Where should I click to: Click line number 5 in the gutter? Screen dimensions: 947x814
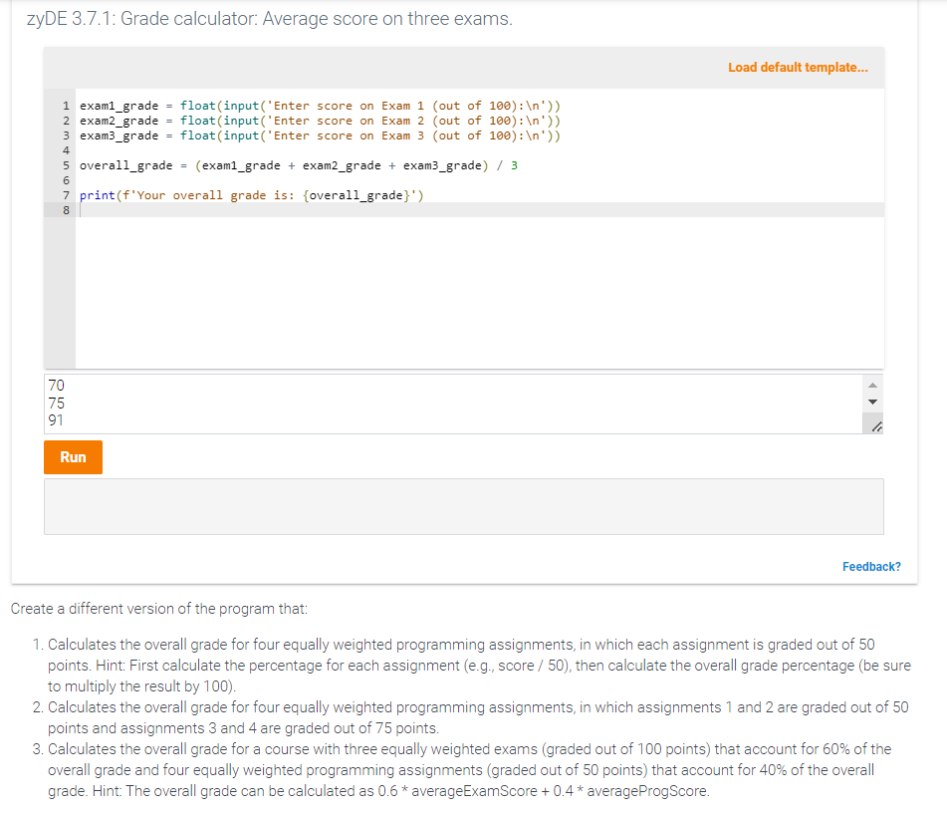[65, 164]
